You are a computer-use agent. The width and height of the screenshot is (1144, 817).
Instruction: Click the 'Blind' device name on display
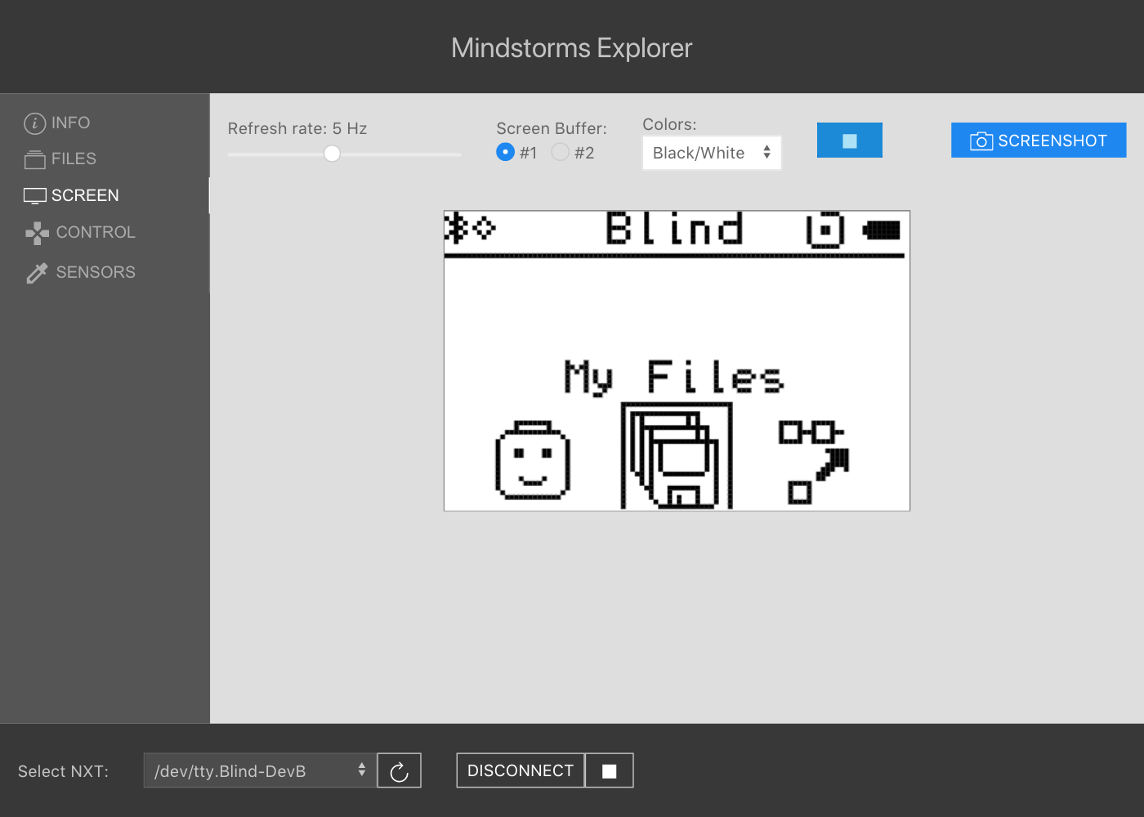(x=675, y=228)
